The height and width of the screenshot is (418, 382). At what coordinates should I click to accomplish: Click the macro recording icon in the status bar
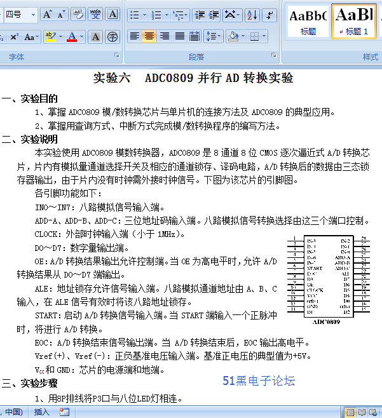pos(64,412)
